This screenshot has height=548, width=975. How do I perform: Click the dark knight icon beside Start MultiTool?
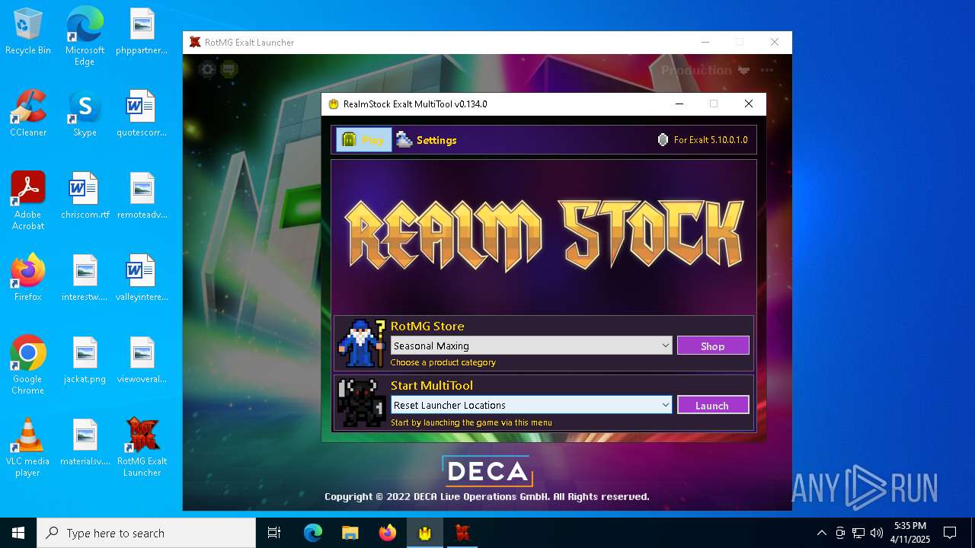tap(362, 403)
